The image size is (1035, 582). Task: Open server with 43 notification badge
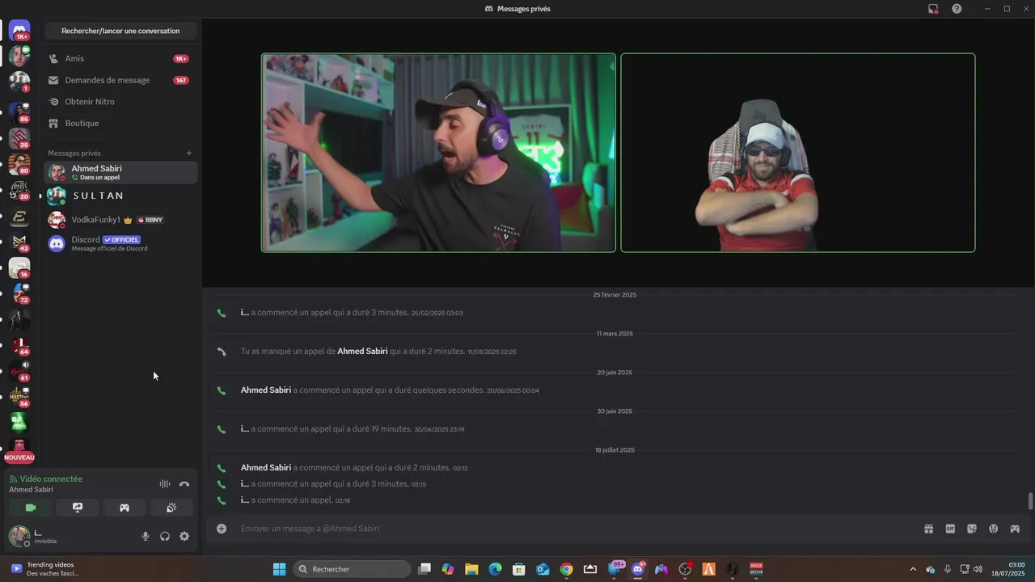coord(19,242)
